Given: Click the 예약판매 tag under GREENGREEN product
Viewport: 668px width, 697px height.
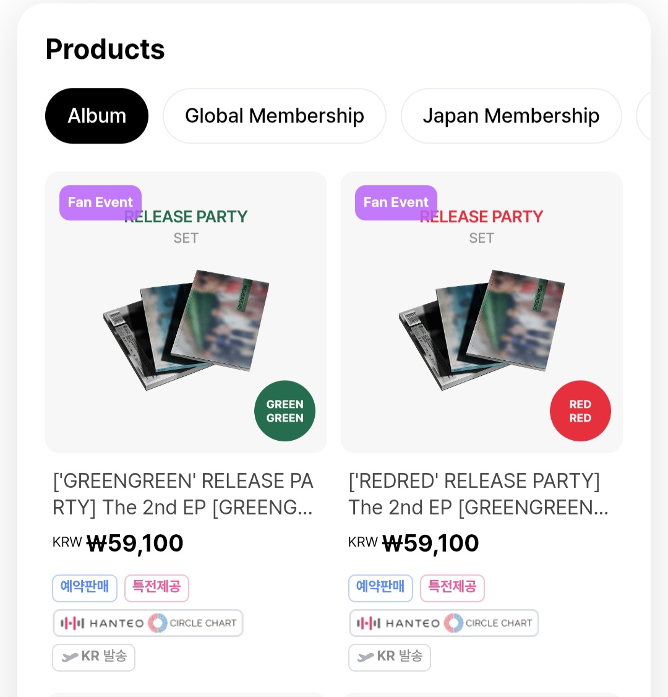Looking at the screenshot, I should (85, 587).
